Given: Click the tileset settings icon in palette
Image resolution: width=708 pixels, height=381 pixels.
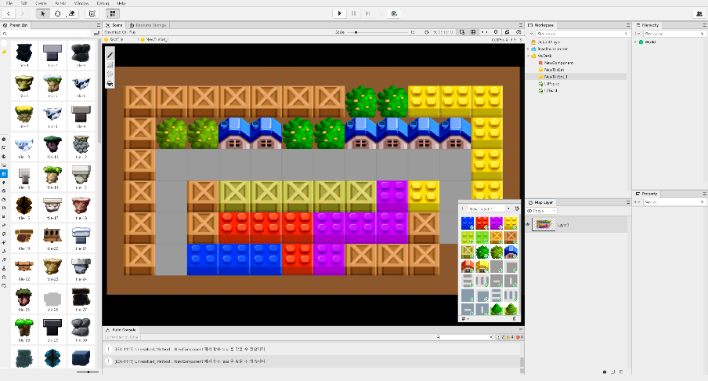Looking at the screenshot, I should tap(517, 209).
